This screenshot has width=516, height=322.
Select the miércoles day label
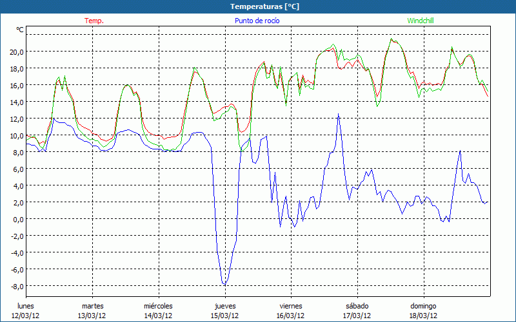[x=158, y=306]
